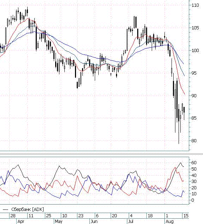This screenshot has width=203, height=224.
Task: Click the 60 ADX axis label
Action: [x=194, y=162]
